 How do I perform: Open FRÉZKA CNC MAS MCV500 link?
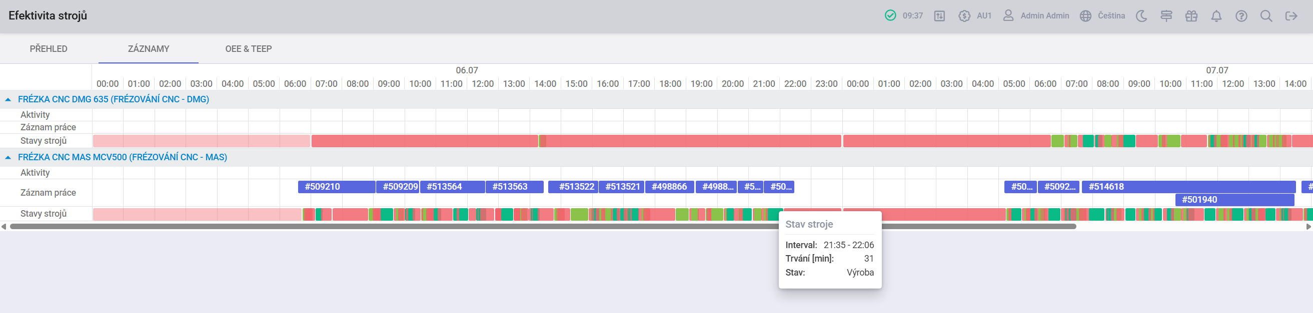point(123,157)
